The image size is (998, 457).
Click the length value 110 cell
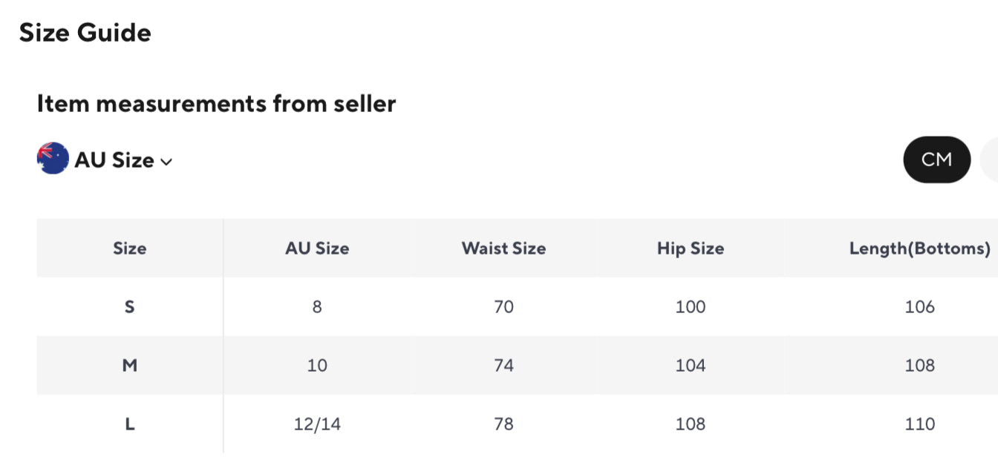click(x=919, y=424)
